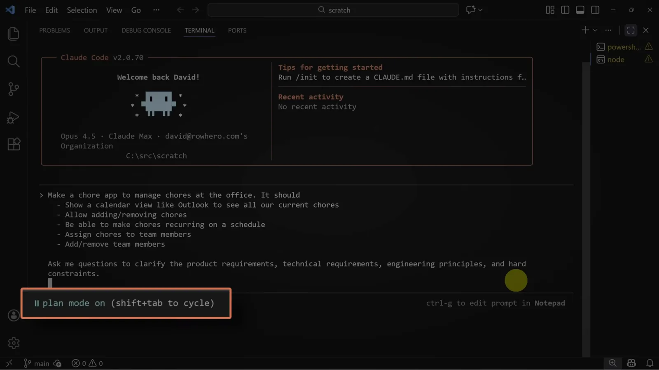Go forward with the right arrow
The image size is (659, 370).
pyautogui.click(x=196, y=10)
